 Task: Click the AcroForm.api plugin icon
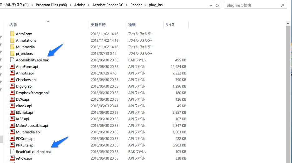[12, 66]
